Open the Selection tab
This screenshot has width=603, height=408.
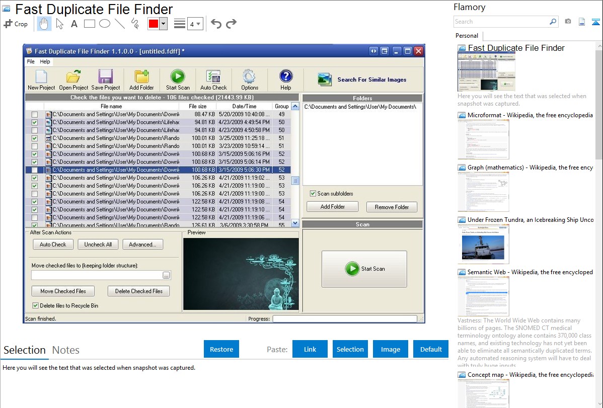[25, 350]
